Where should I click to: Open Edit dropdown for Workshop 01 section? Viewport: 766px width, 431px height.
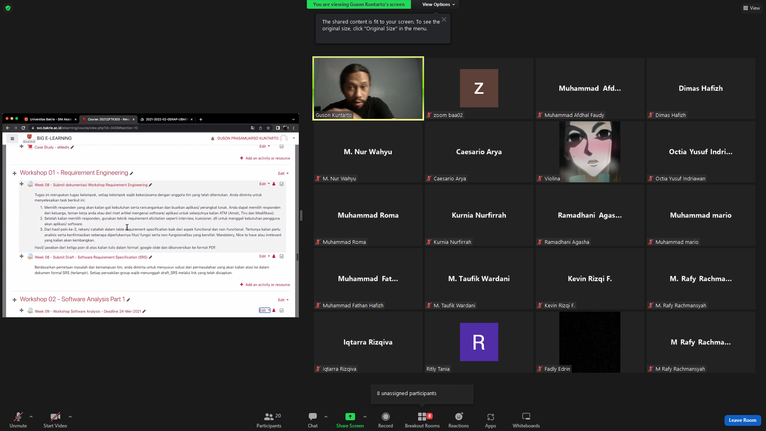coord(283,174)
